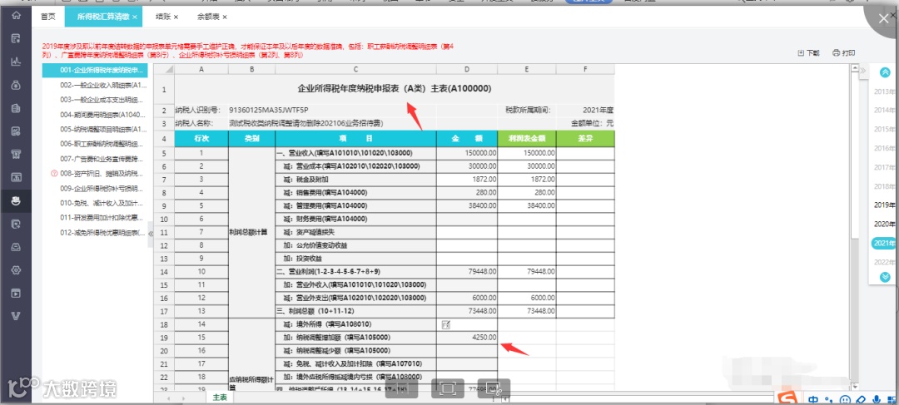Select year 2018年 in year list
This screenshot has height=405, width=899.
coord(885,185)
